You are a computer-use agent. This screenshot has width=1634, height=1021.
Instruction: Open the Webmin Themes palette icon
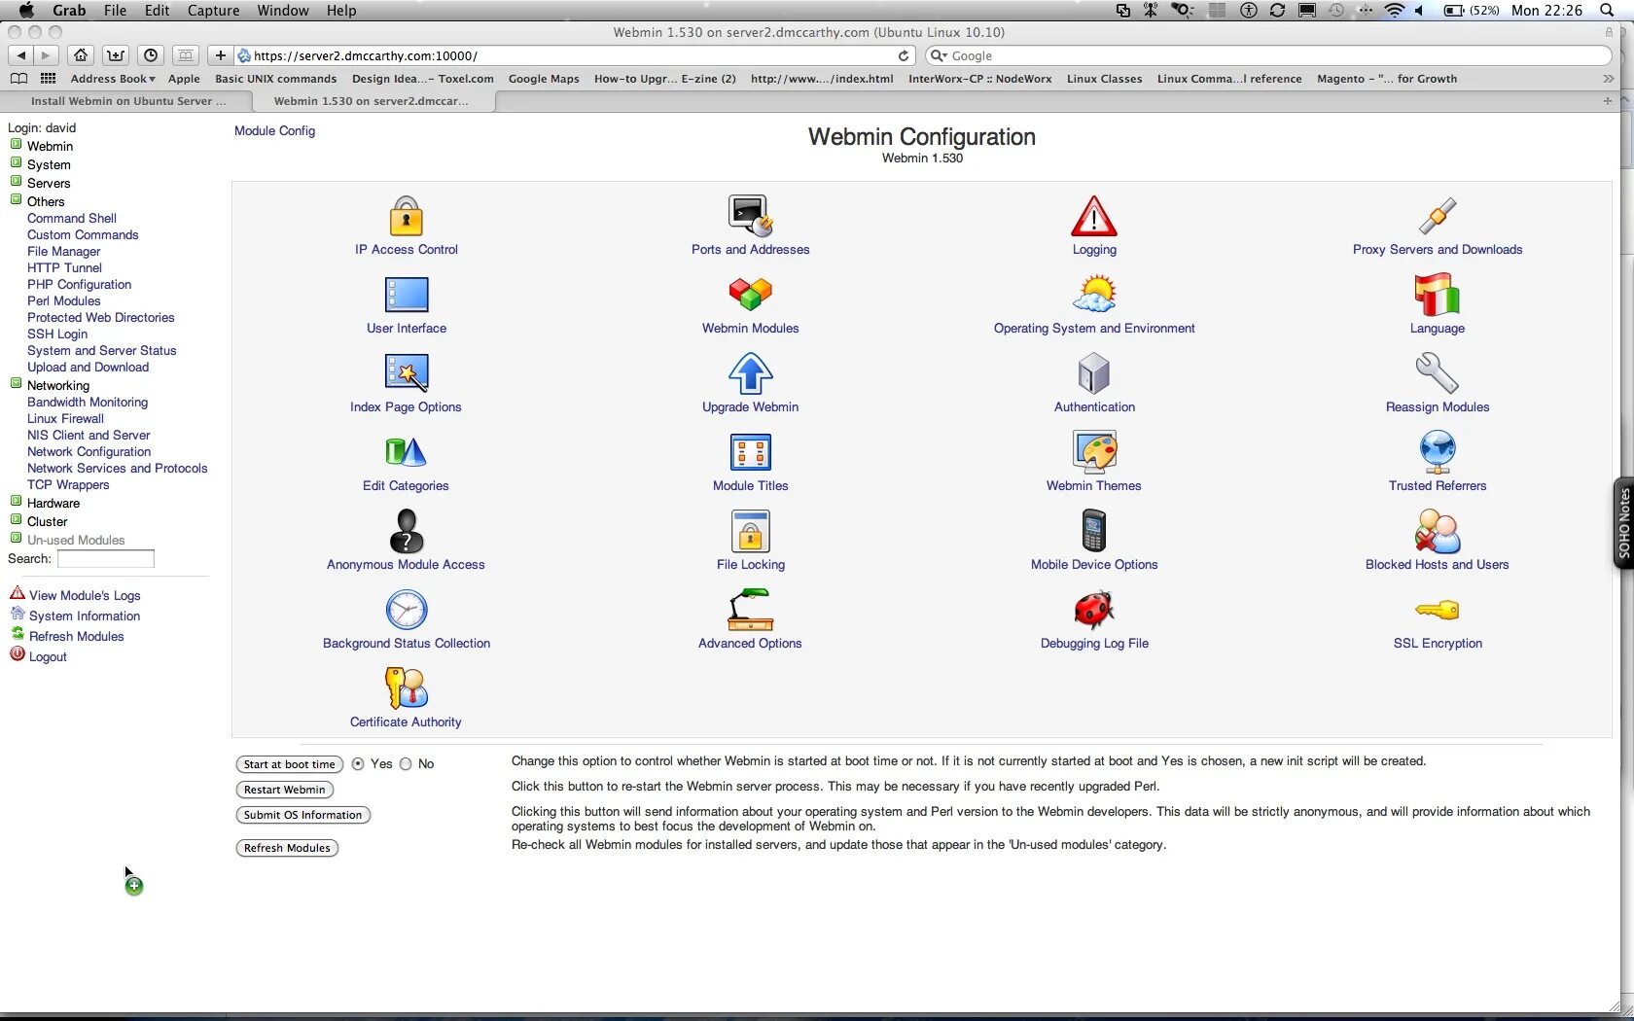tap(1094, 452)
